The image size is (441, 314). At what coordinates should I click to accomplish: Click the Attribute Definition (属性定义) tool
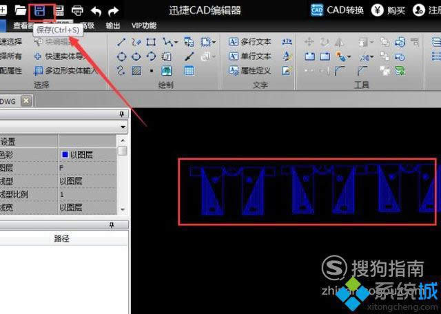tap(249, 70)
